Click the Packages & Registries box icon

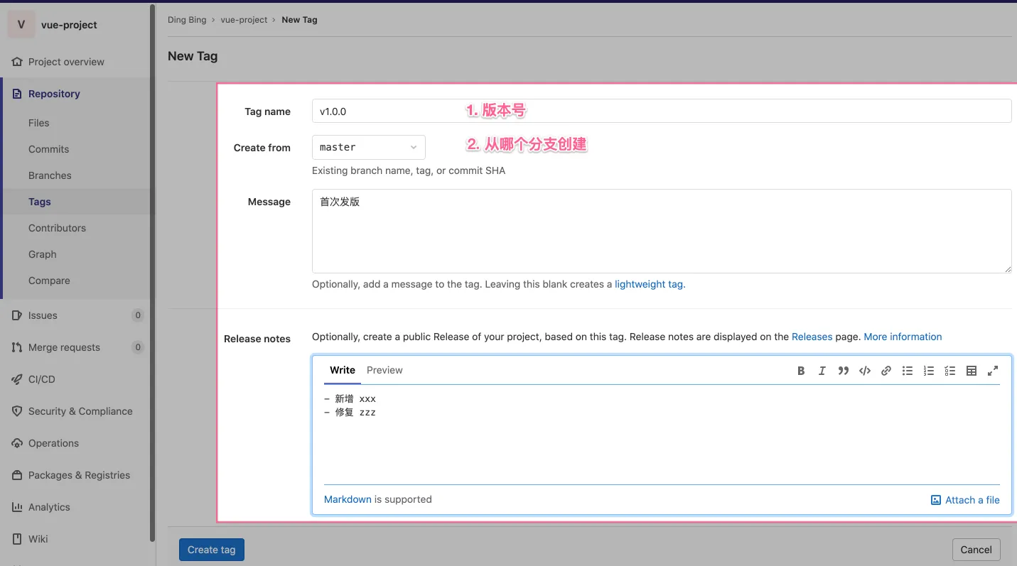coord(17,475)
